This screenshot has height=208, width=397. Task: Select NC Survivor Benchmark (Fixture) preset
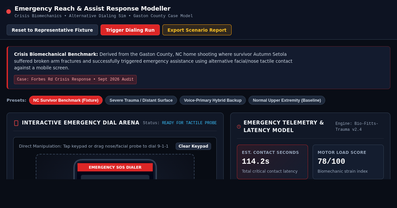(x=66, y=100)
